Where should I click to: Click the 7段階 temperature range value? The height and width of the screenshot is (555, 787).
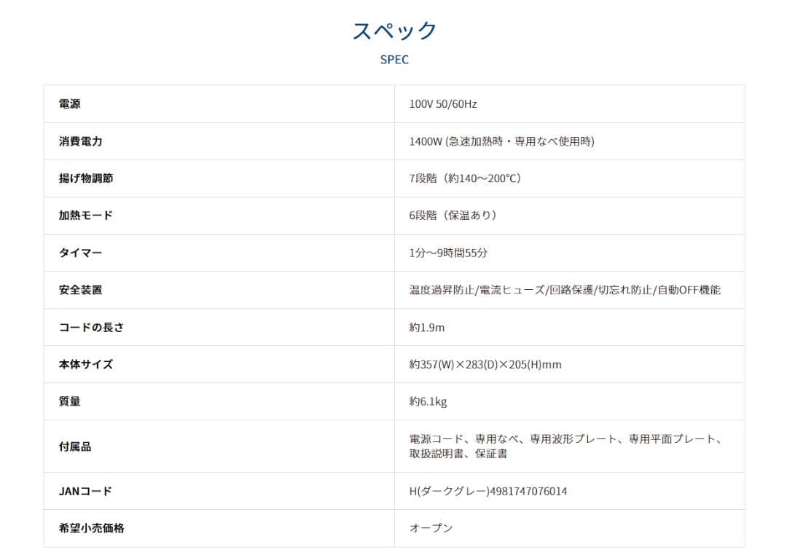(x=465, y=178)
